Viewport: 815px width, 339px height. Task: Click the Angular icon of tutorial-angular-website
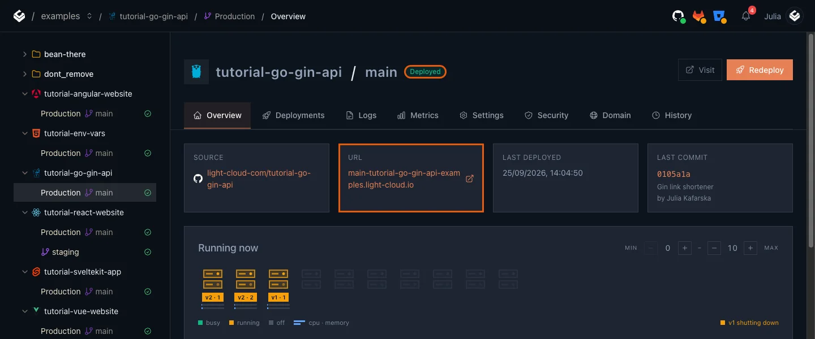[x=36, y=94]
